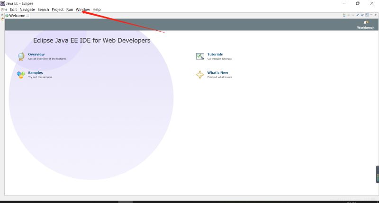Click the Workbench label
The height and width of the screenshot is (203, 379).
coord(366,27)
